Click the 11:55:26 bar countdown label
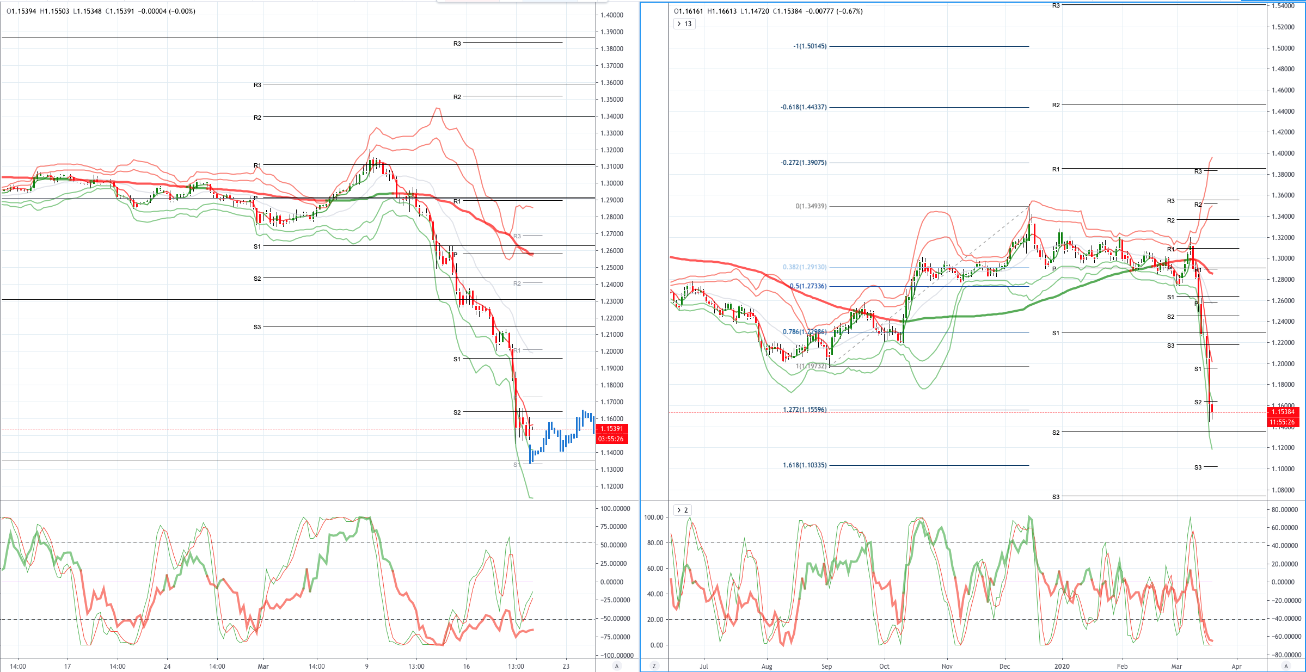 pos(1283,422)
